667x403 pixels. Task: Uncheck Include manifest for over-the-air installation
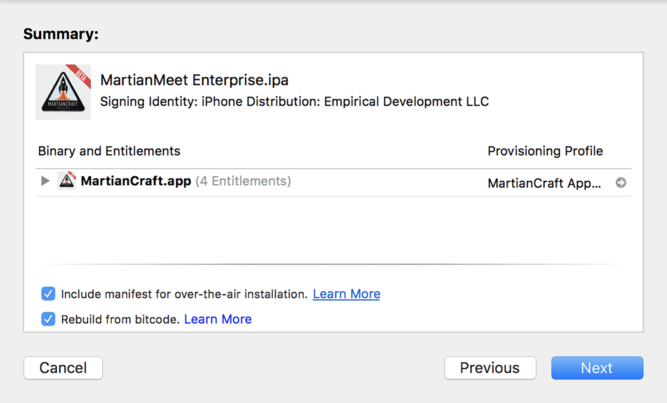pyautogui.click(x=48, y=294)
